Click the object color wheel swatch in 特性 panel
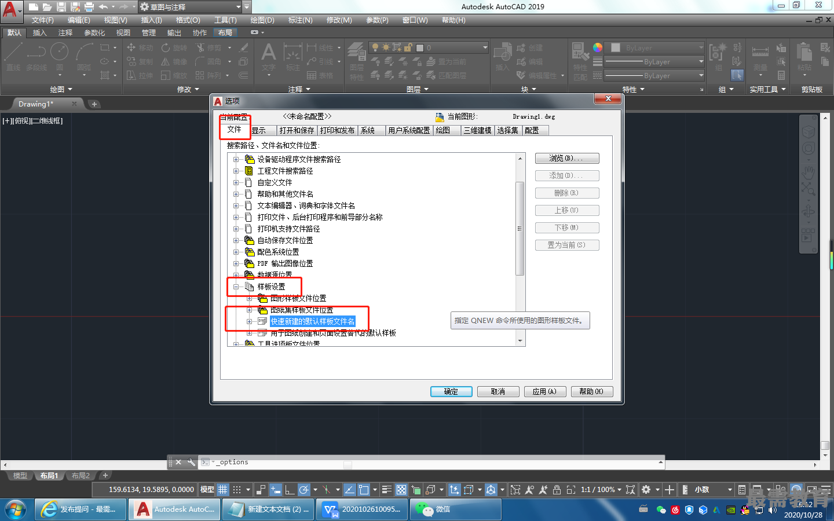 598,47
